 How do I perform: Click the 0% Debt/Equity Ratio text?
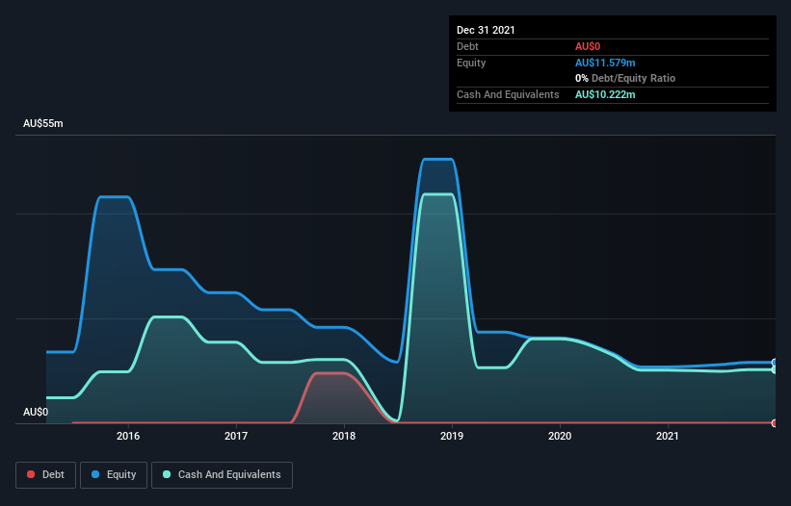(x=625, y=78)
